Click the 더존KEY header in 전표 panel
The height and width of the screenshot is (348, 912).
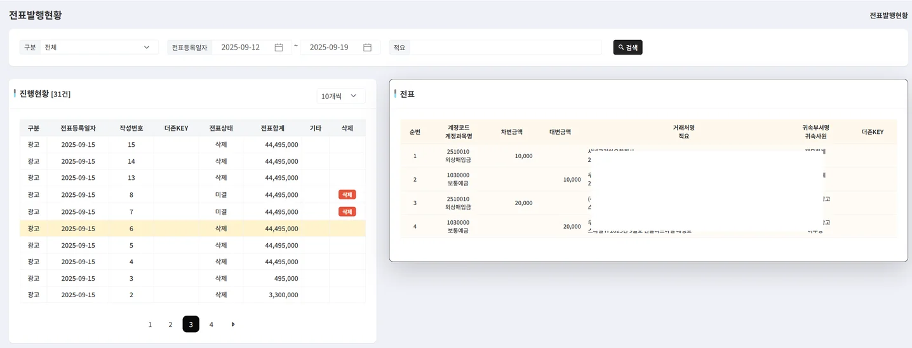tap(873, 132)
